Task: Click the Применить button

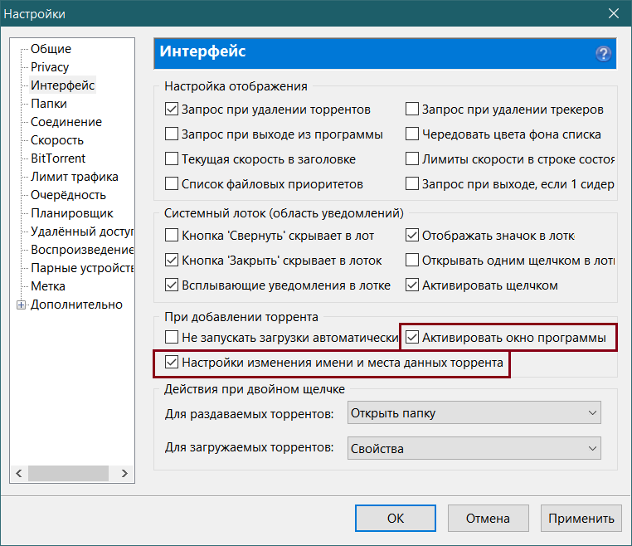Action: [x=581, y=518]
